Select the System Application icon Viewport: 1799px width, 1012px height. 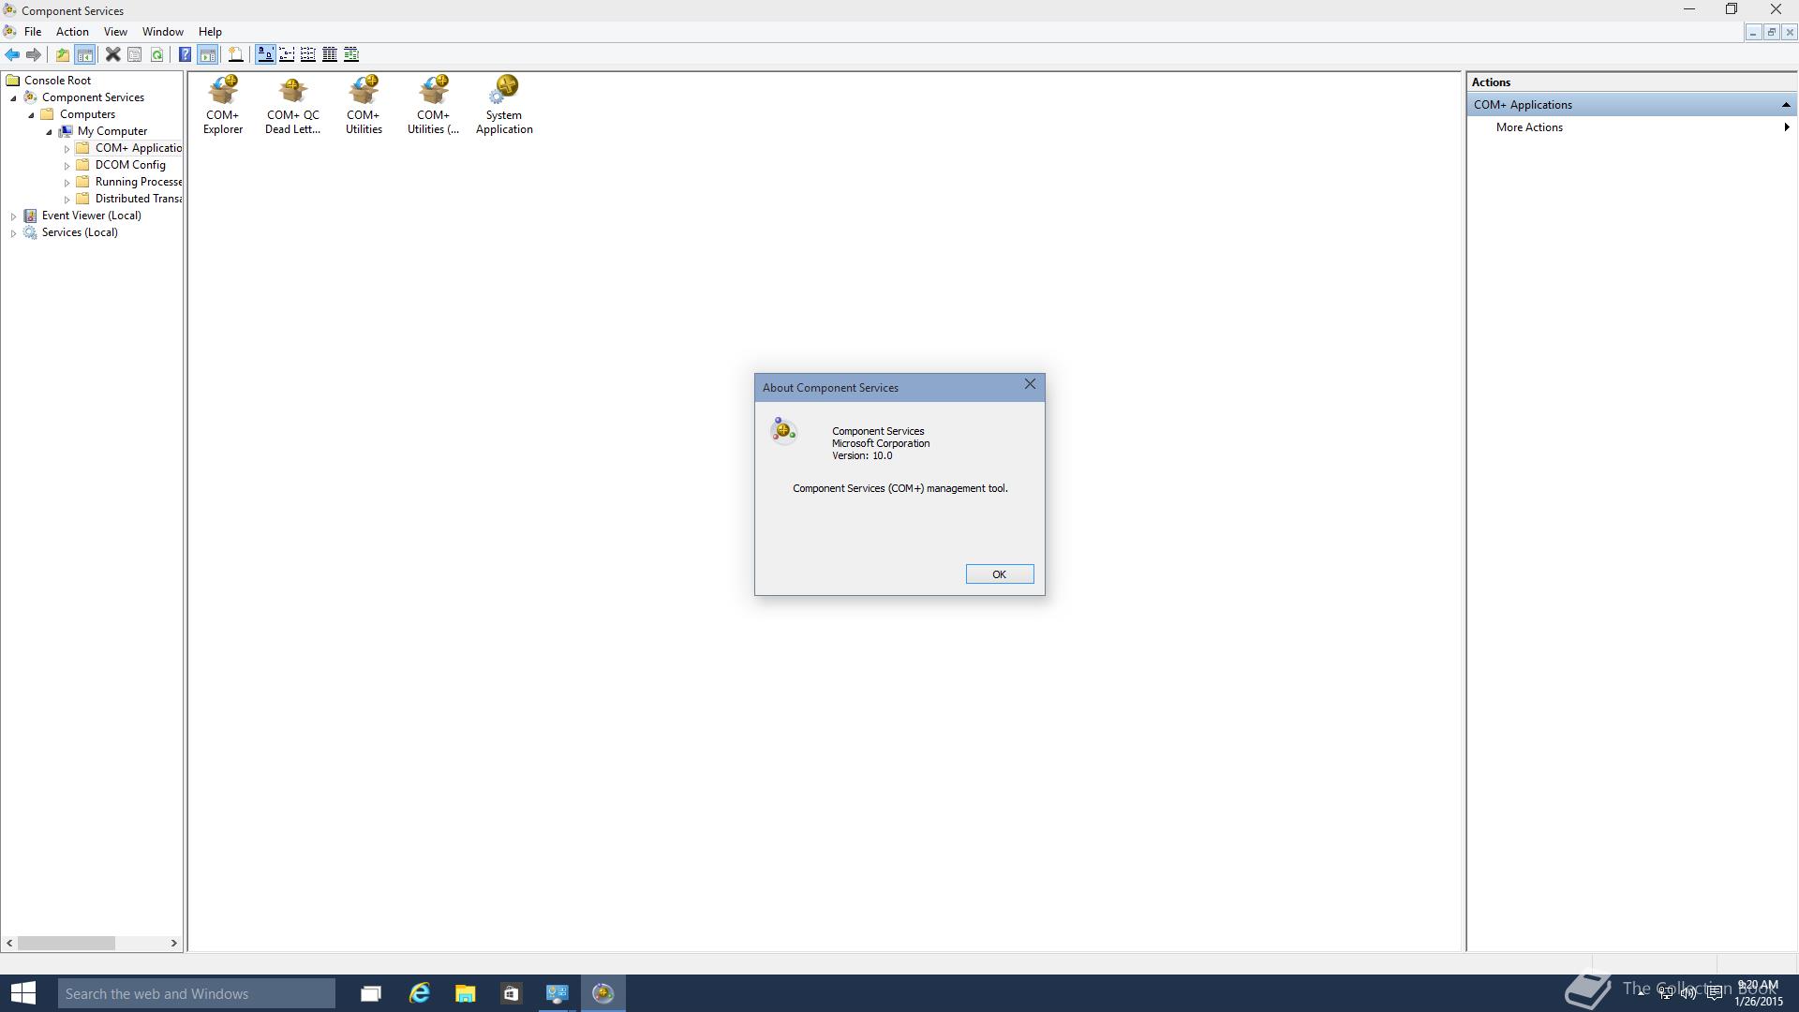pyautogui.click(x=504, y=105)
